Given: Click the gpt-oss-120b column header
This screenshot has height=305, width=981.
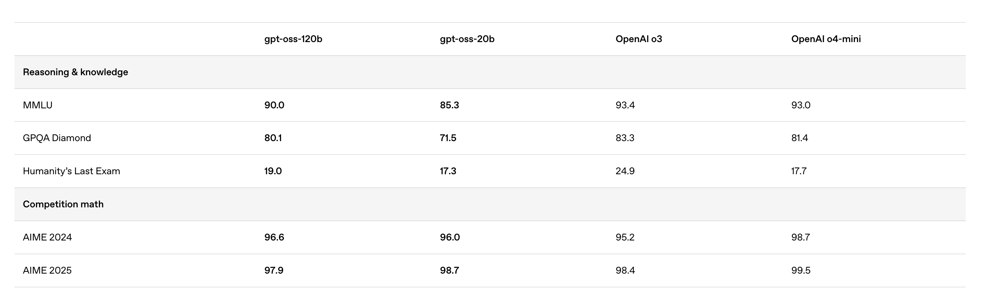Looking at the screenshot, I should (293, 39).
